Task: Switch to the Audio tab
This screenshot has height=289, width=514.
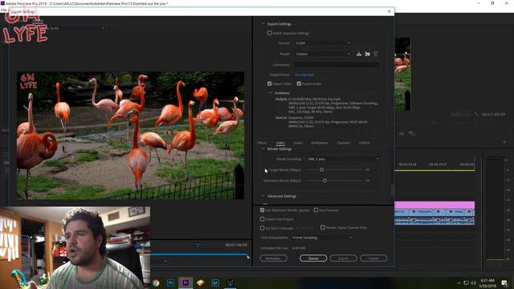Action: (298, 143)
